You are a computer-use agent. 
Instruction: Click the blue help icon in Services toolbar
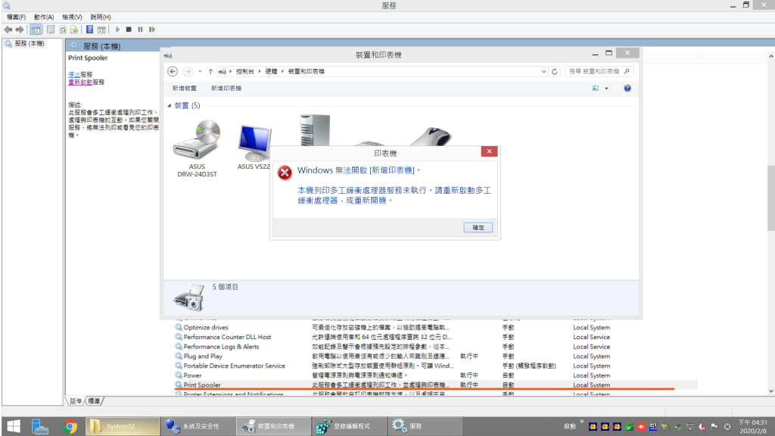click(x=89, y=30)
